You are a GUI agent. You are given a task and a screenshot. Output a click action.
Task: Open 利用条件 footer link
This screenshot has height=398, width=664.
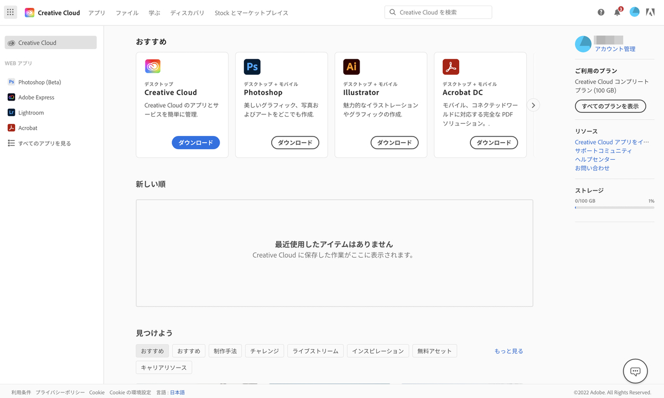[x=21, y=392]
